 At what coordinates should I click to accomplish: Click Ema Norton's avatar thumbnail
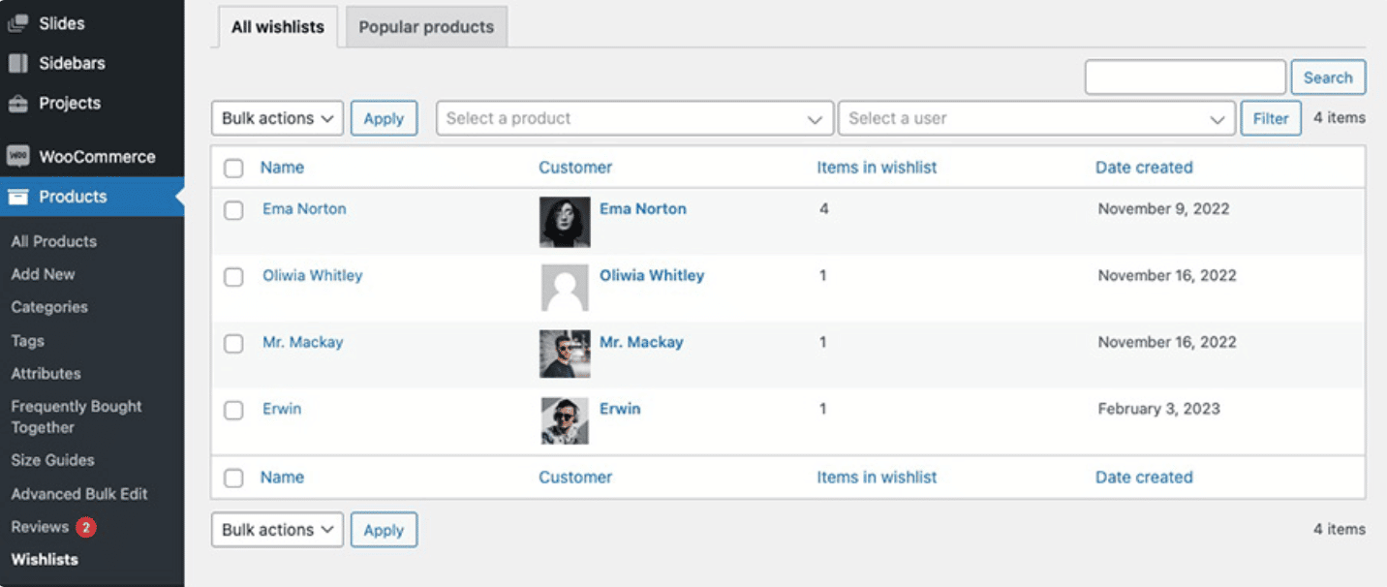564,222
